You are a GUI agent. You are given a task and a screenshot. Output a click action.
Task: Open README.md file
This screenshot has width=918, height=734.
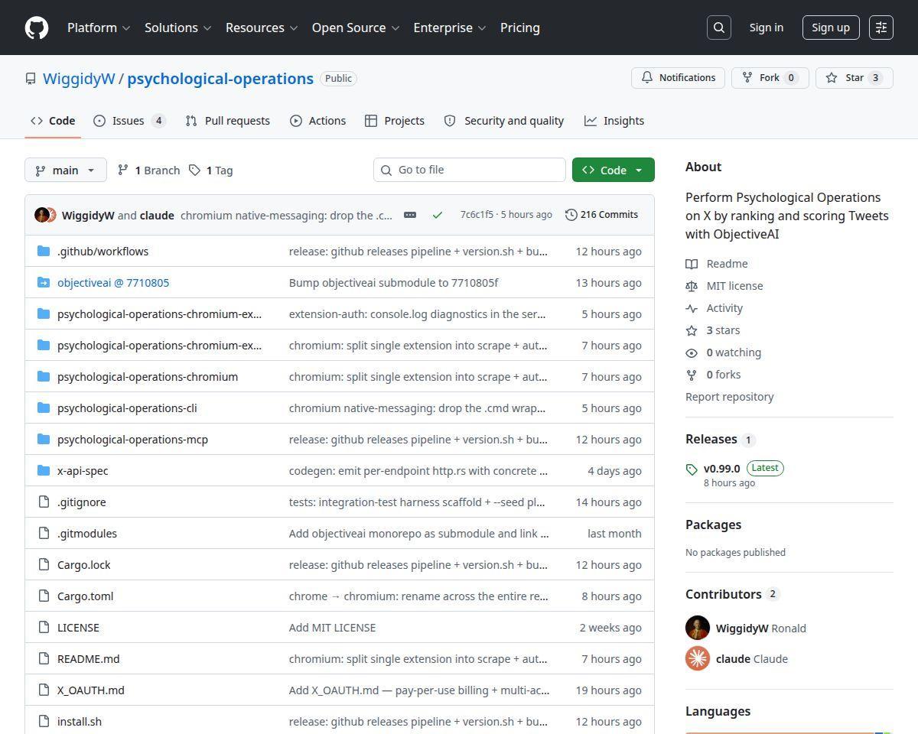pos(89,659)
